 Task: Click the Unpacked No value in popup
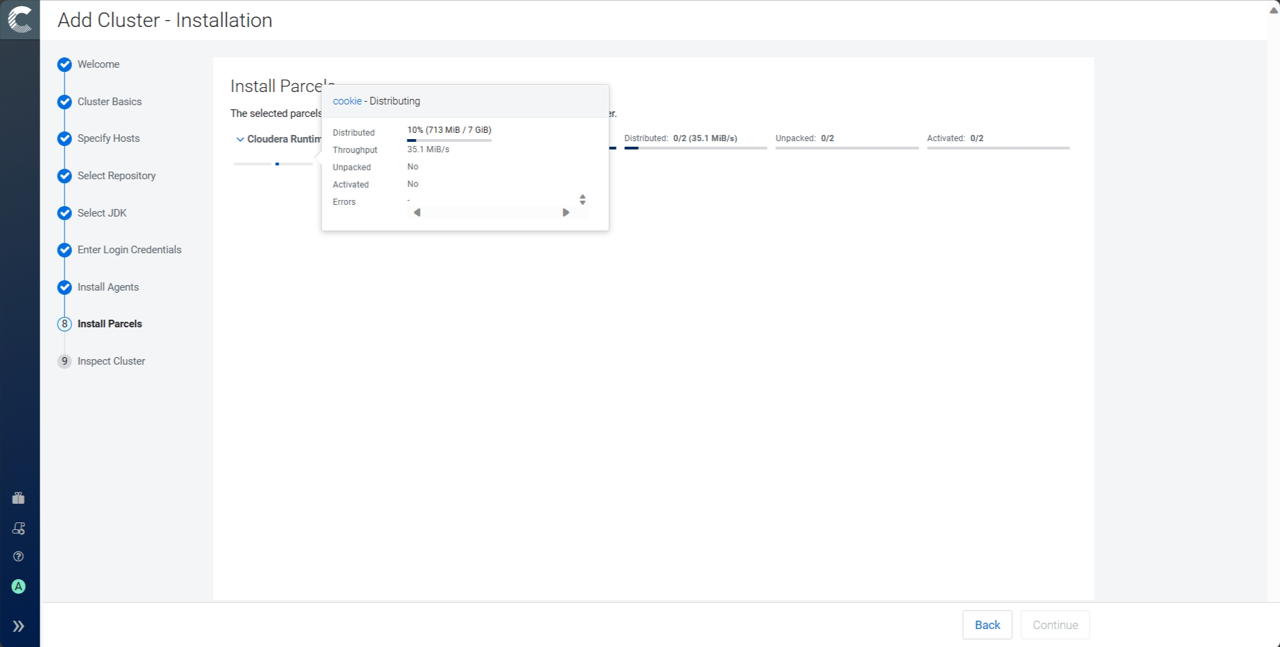coord(413,167)
